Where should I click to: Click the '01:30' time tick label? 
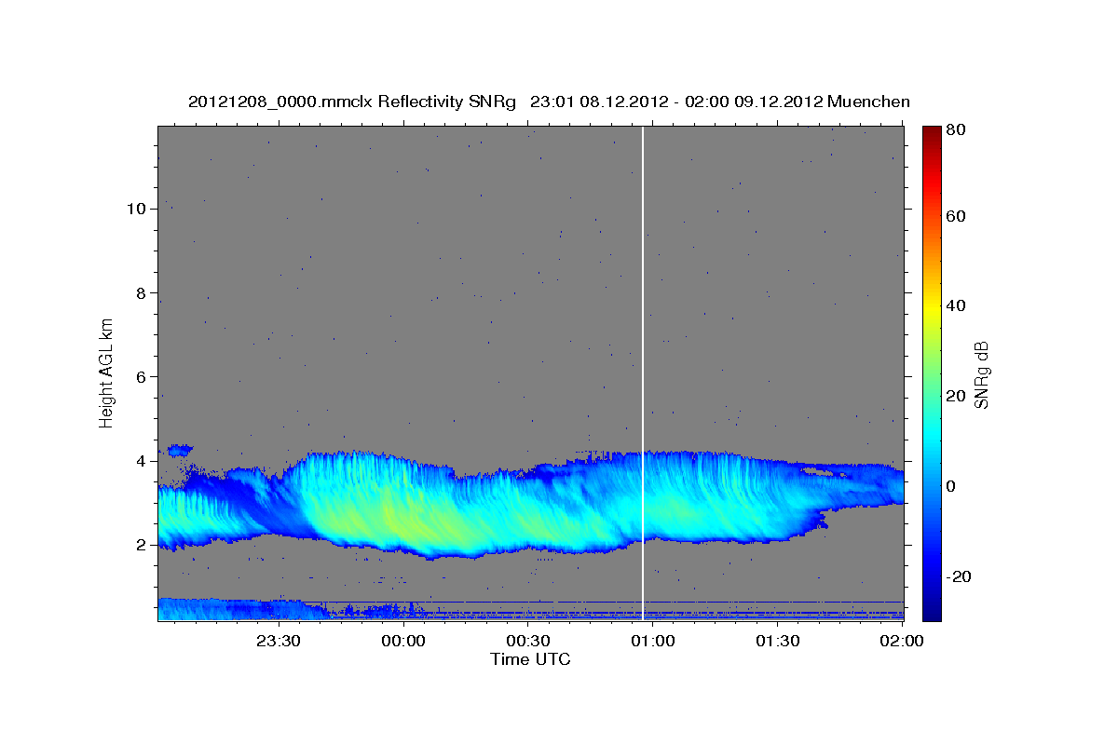pos(778,641)
